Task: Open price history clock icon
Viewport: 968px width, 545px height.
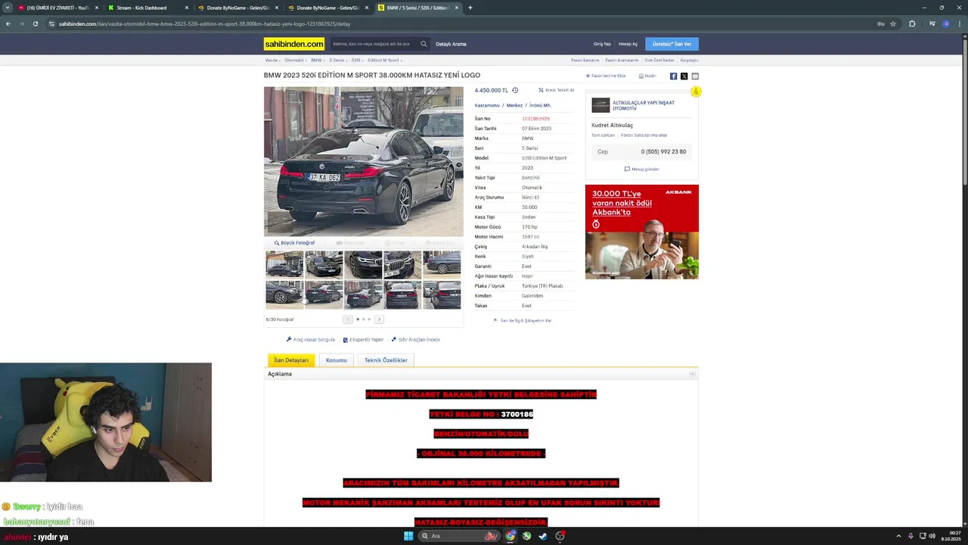Action: (515, 90)
